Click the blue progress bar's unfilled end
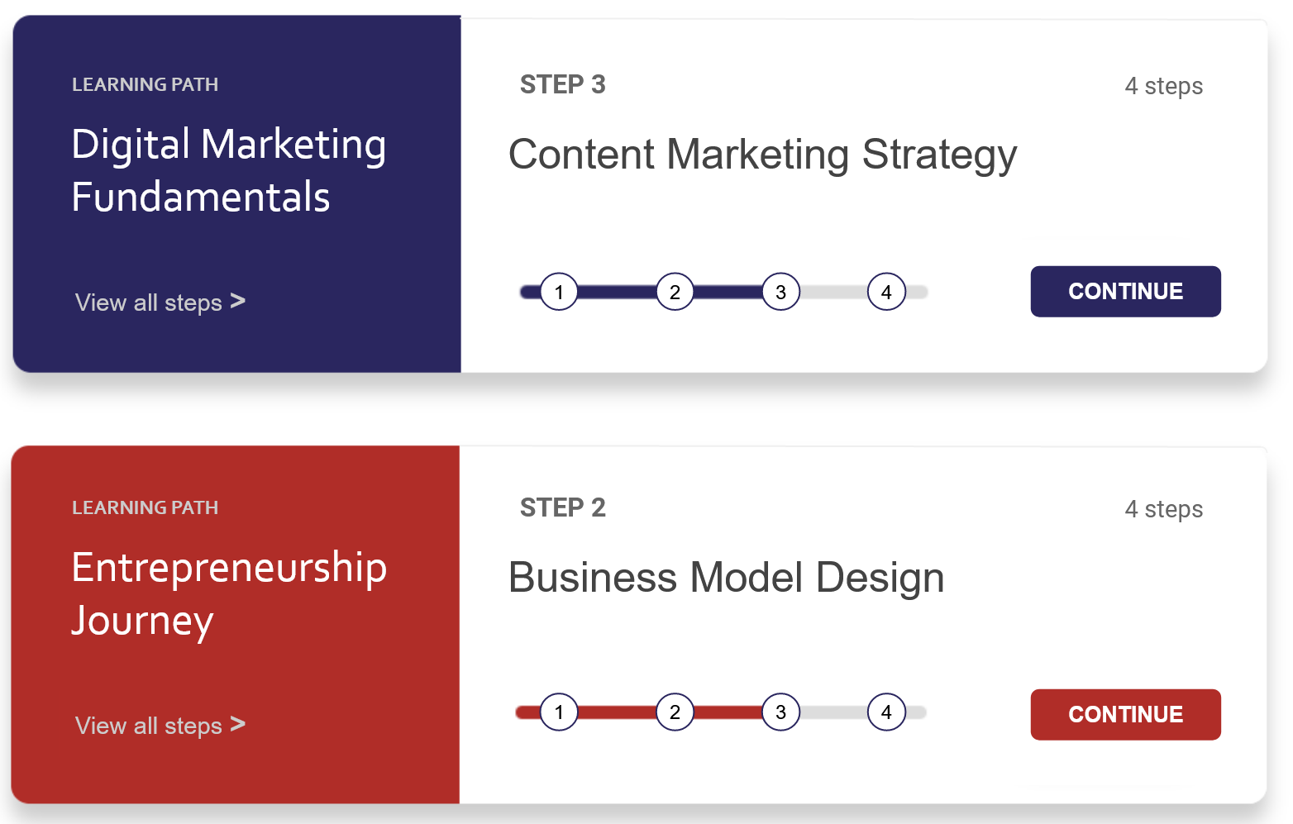The image size is (1293, 824). pyautogui.click(x=918, y=292)
